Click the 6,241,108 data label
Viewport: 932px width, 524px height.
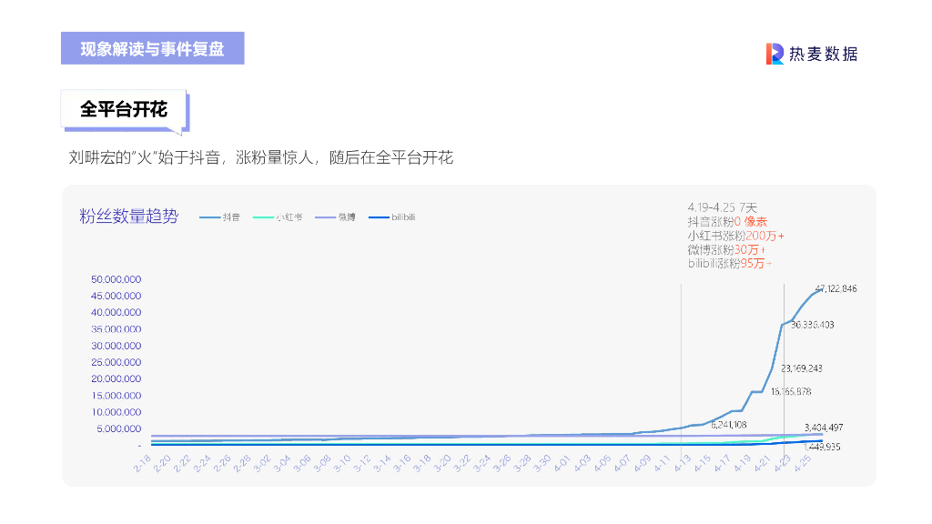[728, 424]
